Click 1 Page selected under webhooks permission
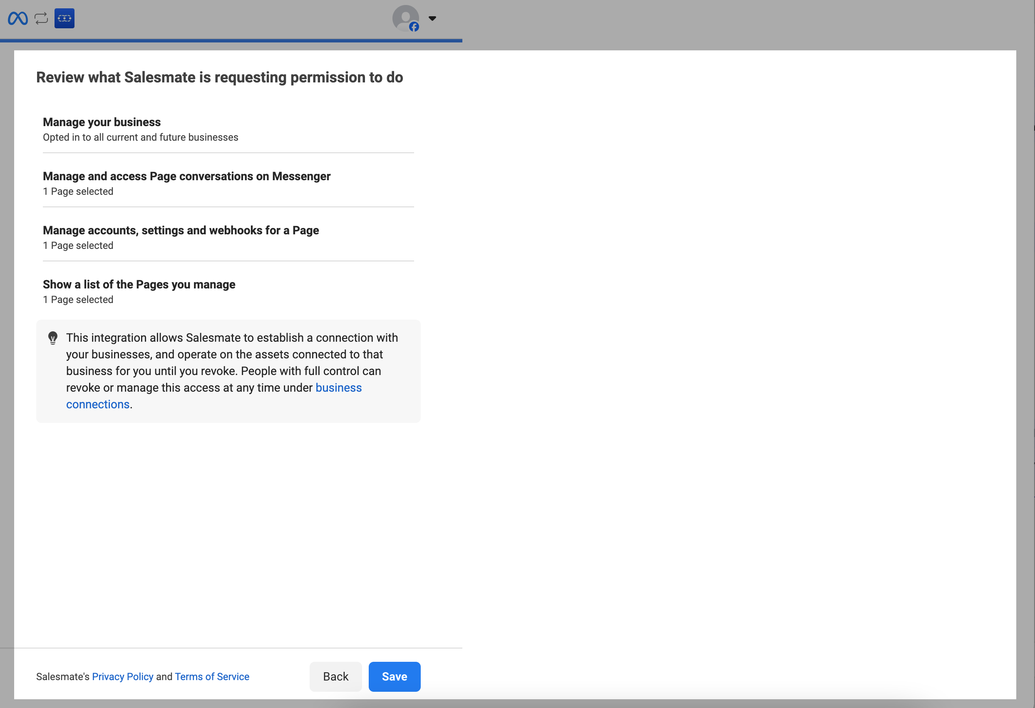Image resolution: width=1035 pixels, height=708 pixels. coord(78,245)
